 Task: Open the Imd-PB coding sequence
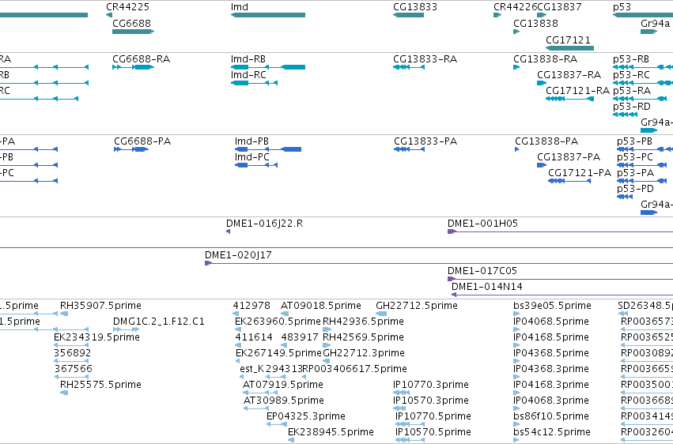(x=268, y=149)
